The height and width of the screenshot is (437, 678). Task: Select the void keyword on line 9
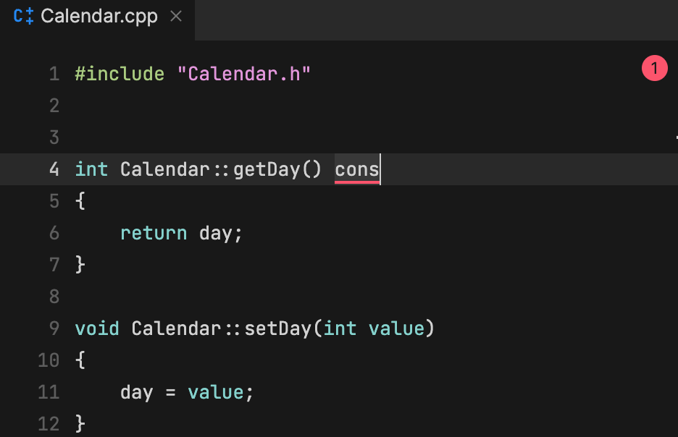(x=96, y=328)
